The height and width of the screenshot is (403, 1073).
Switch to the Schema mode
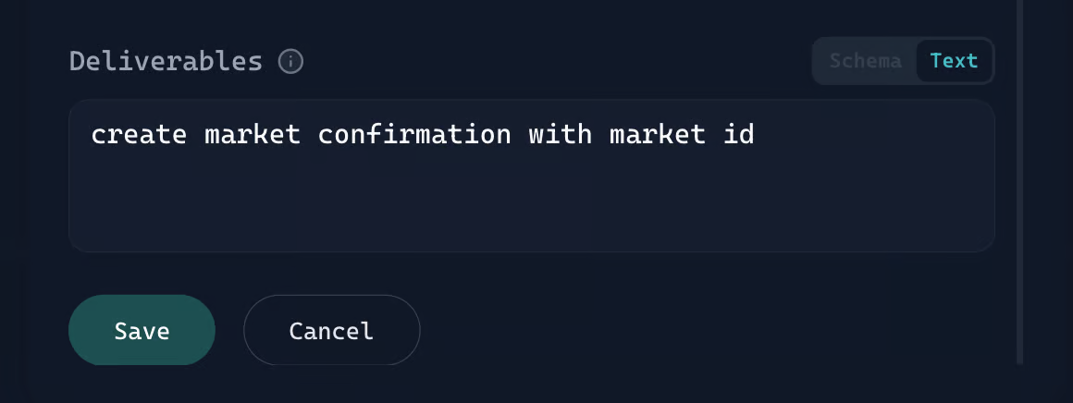click(x=865, y=61)
